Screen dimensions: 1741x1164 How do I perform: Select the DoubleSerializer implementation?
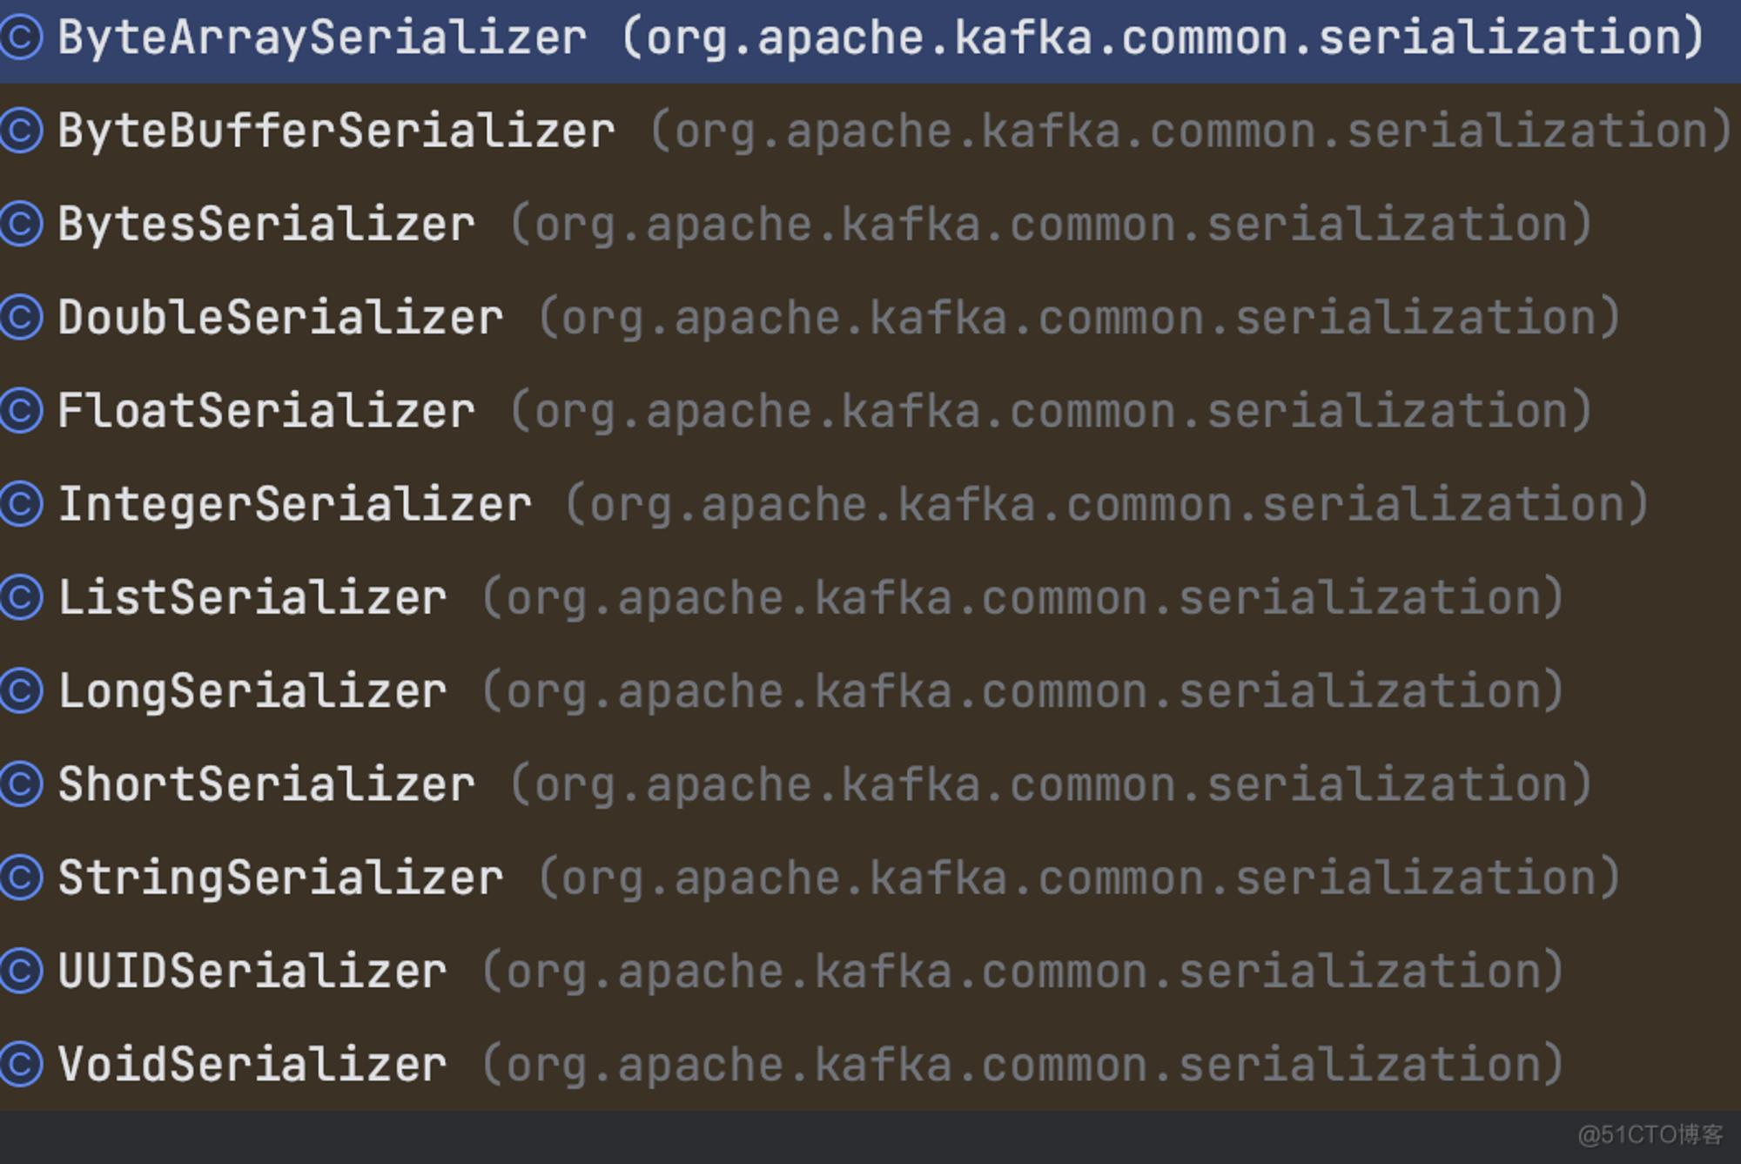pyautogui.click(x=870, y=317)
